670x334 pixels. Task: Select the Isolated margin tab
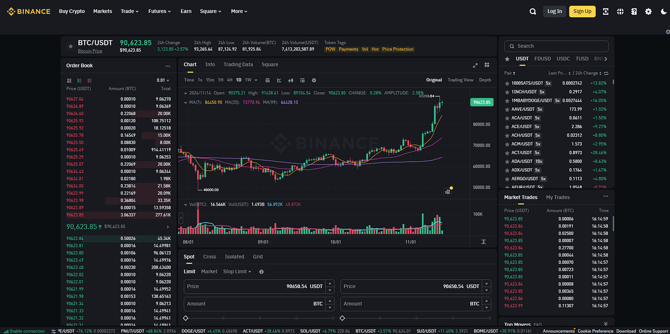[x=234, y=257]
